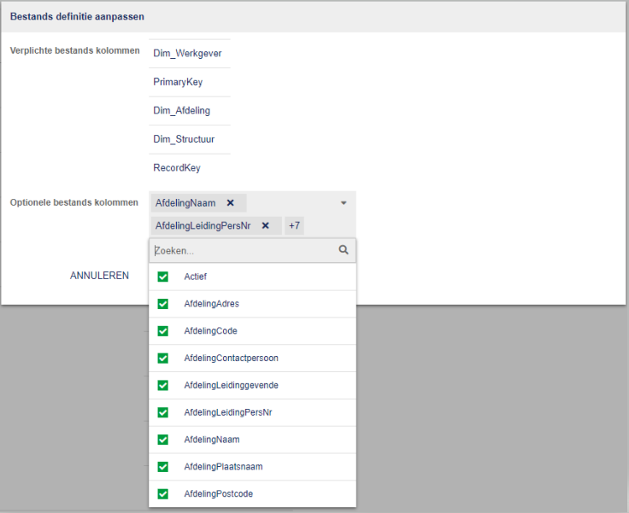Click the Dim_Werkgever required column
The width and height of the screenshot is (629, 513).
pyautogui.click(x=188, y=53)
